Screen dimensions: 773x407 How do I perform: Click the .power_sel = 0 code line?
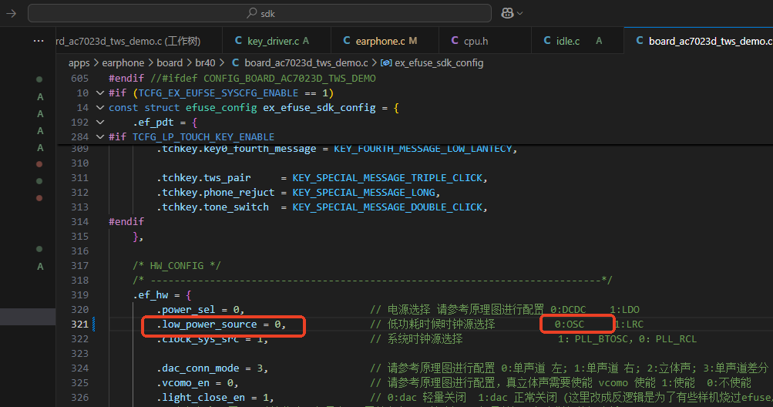pyautogui.click(x=200, y=309)
